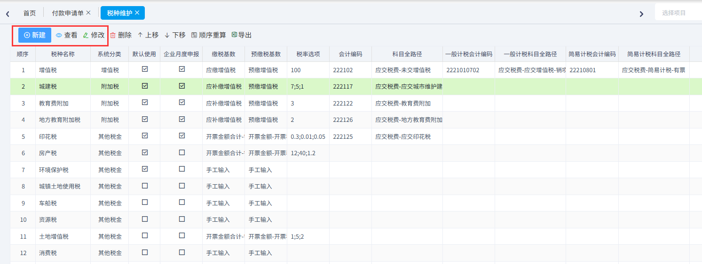This screenshot has height=264, width=702.
Task: Select the 资源税 row name
Action: click(63, 220)
